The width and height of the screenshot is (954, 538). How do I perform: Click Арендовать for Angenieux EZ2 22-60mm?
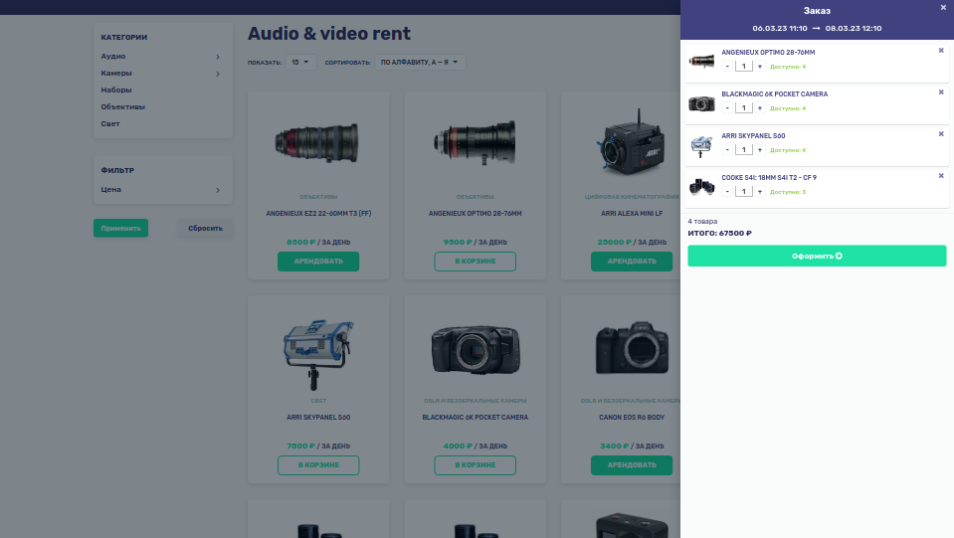point(318,262)
